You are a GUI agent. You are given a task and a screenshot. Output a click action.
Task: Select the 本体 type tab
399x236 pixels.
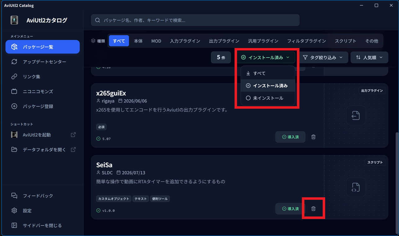tap(138, 41)
